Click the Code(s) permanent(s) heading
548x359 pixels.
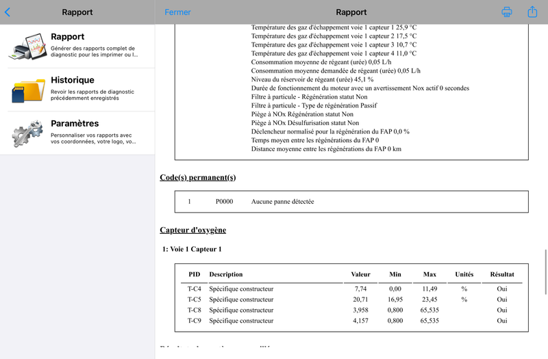click(x=198, y=178)
